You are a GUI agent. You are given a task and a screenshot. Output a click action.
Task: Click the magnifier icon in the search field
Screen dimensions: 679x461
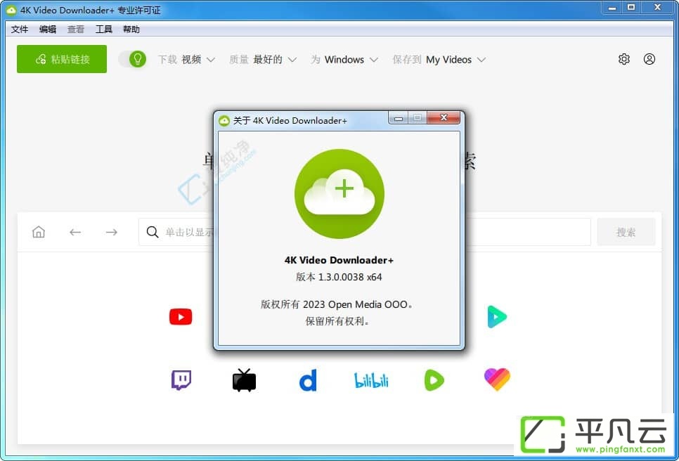pyautogui.click(x=153, y=232)
